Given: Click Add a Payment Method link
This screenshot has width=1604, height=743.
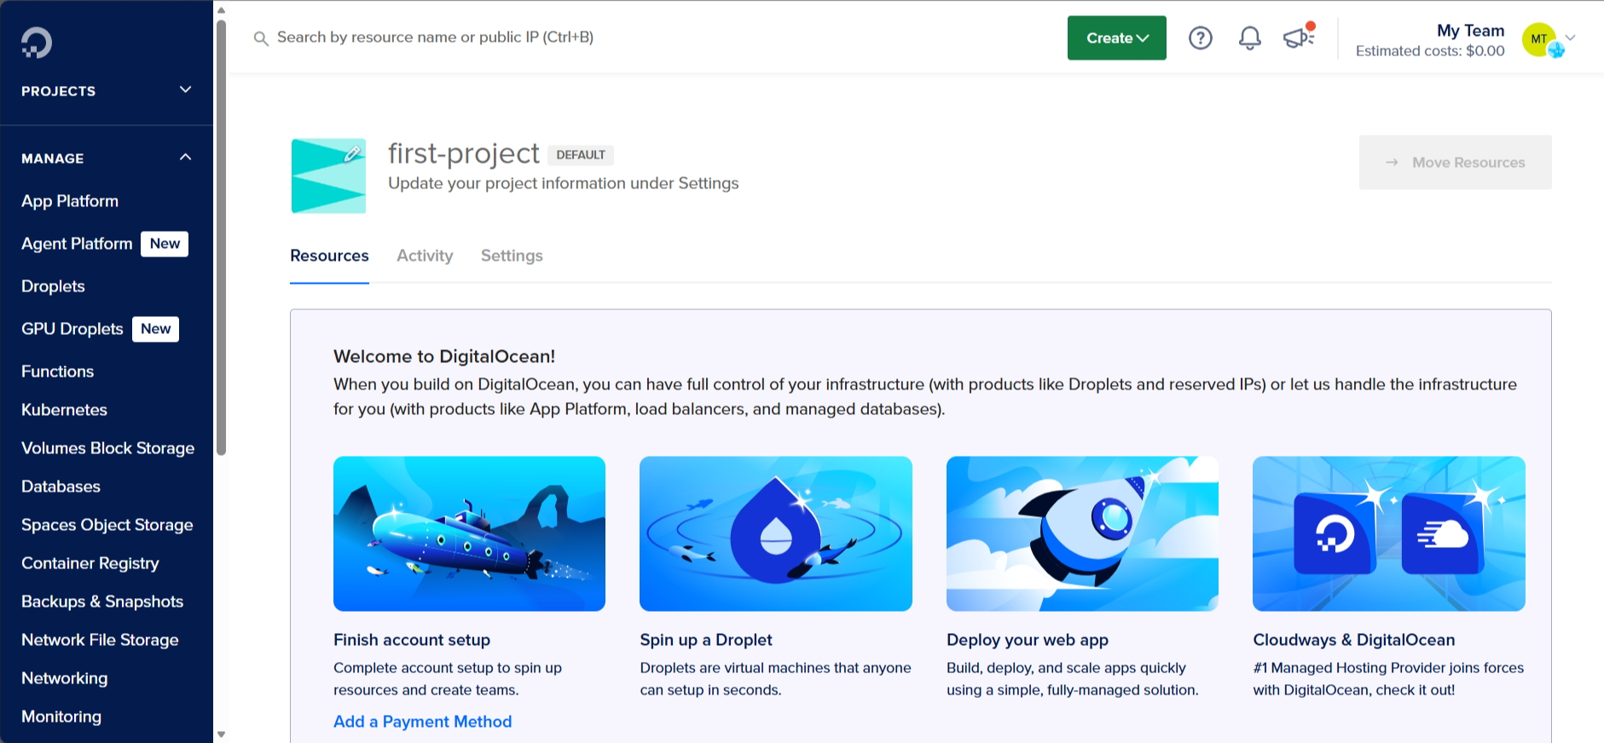Looking at the screenshot, I should coord(422,722).
